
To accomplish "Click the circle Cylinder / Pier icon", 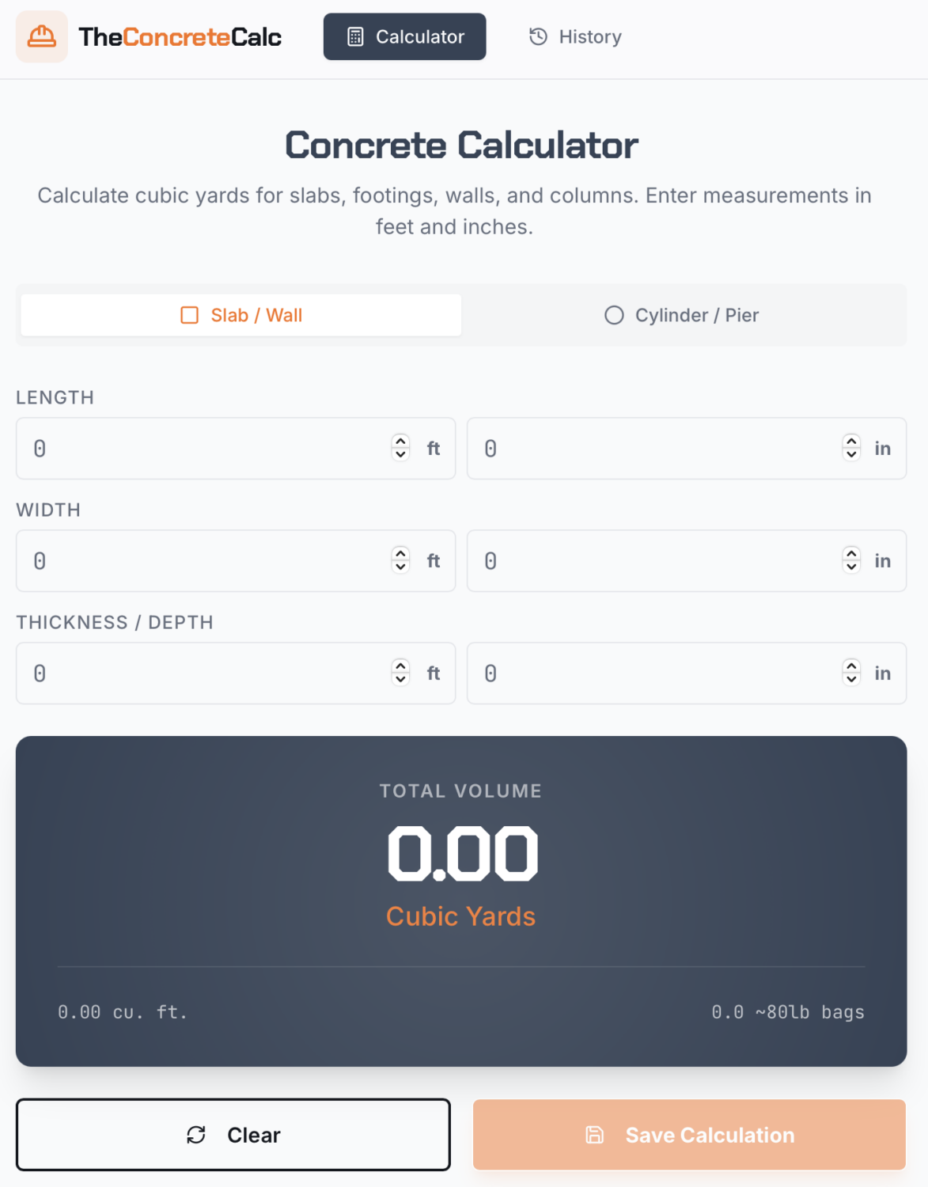I will click(614, 315).
